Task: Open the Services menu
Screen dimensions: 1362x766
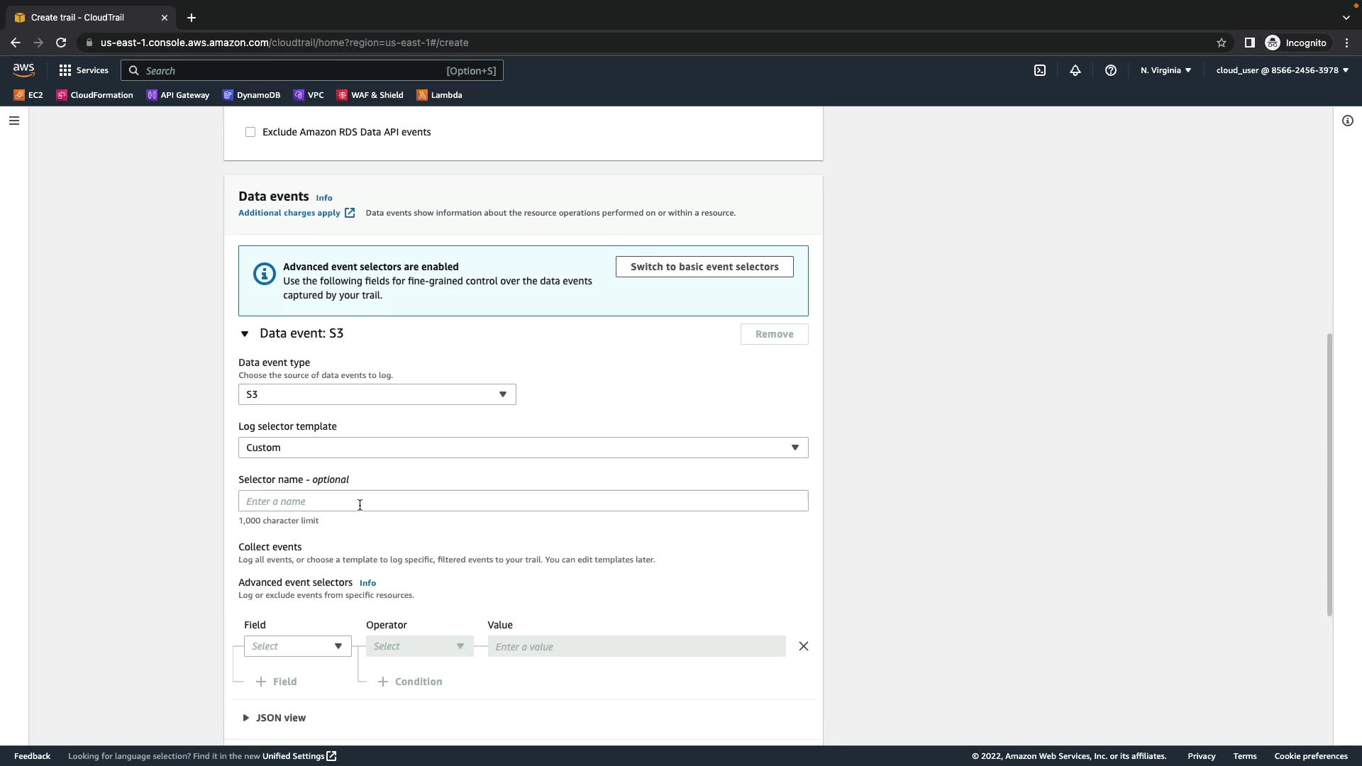Action: click(84, 70)
